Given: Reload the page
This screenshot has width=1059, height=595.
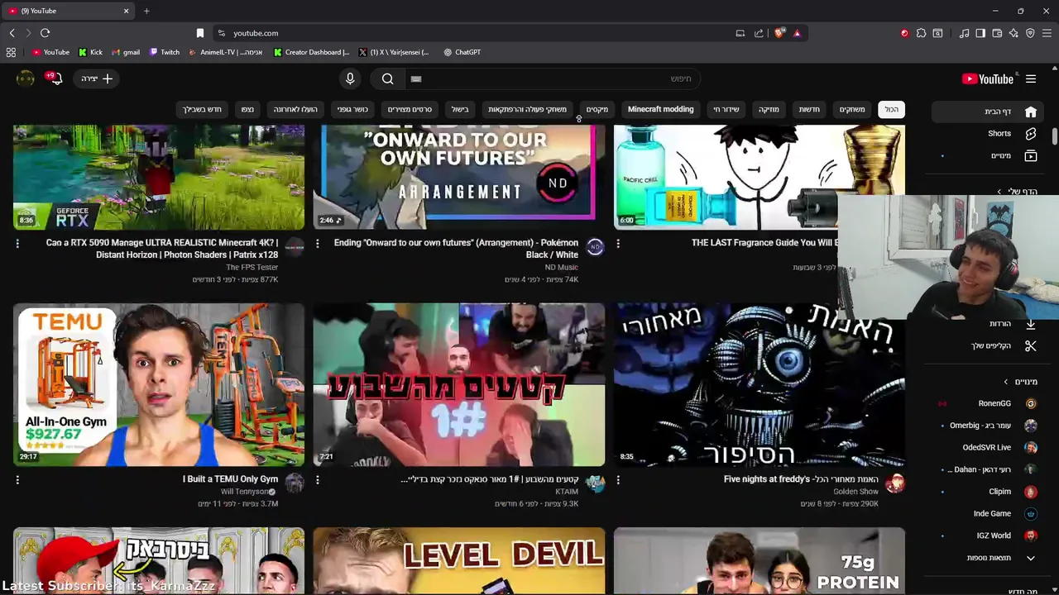Looking at the screenshot, I should pos(45,33).
